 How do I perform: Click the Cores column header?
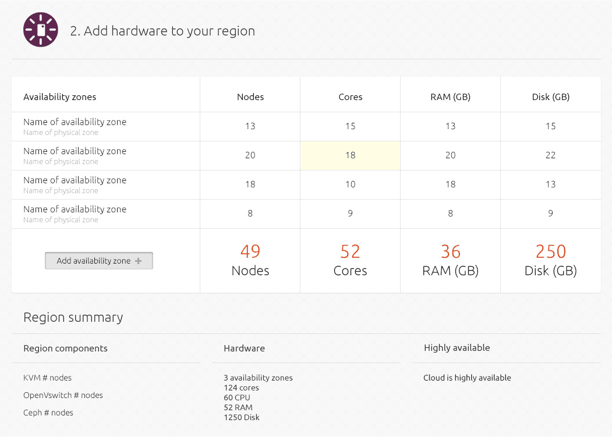[351, 97]
